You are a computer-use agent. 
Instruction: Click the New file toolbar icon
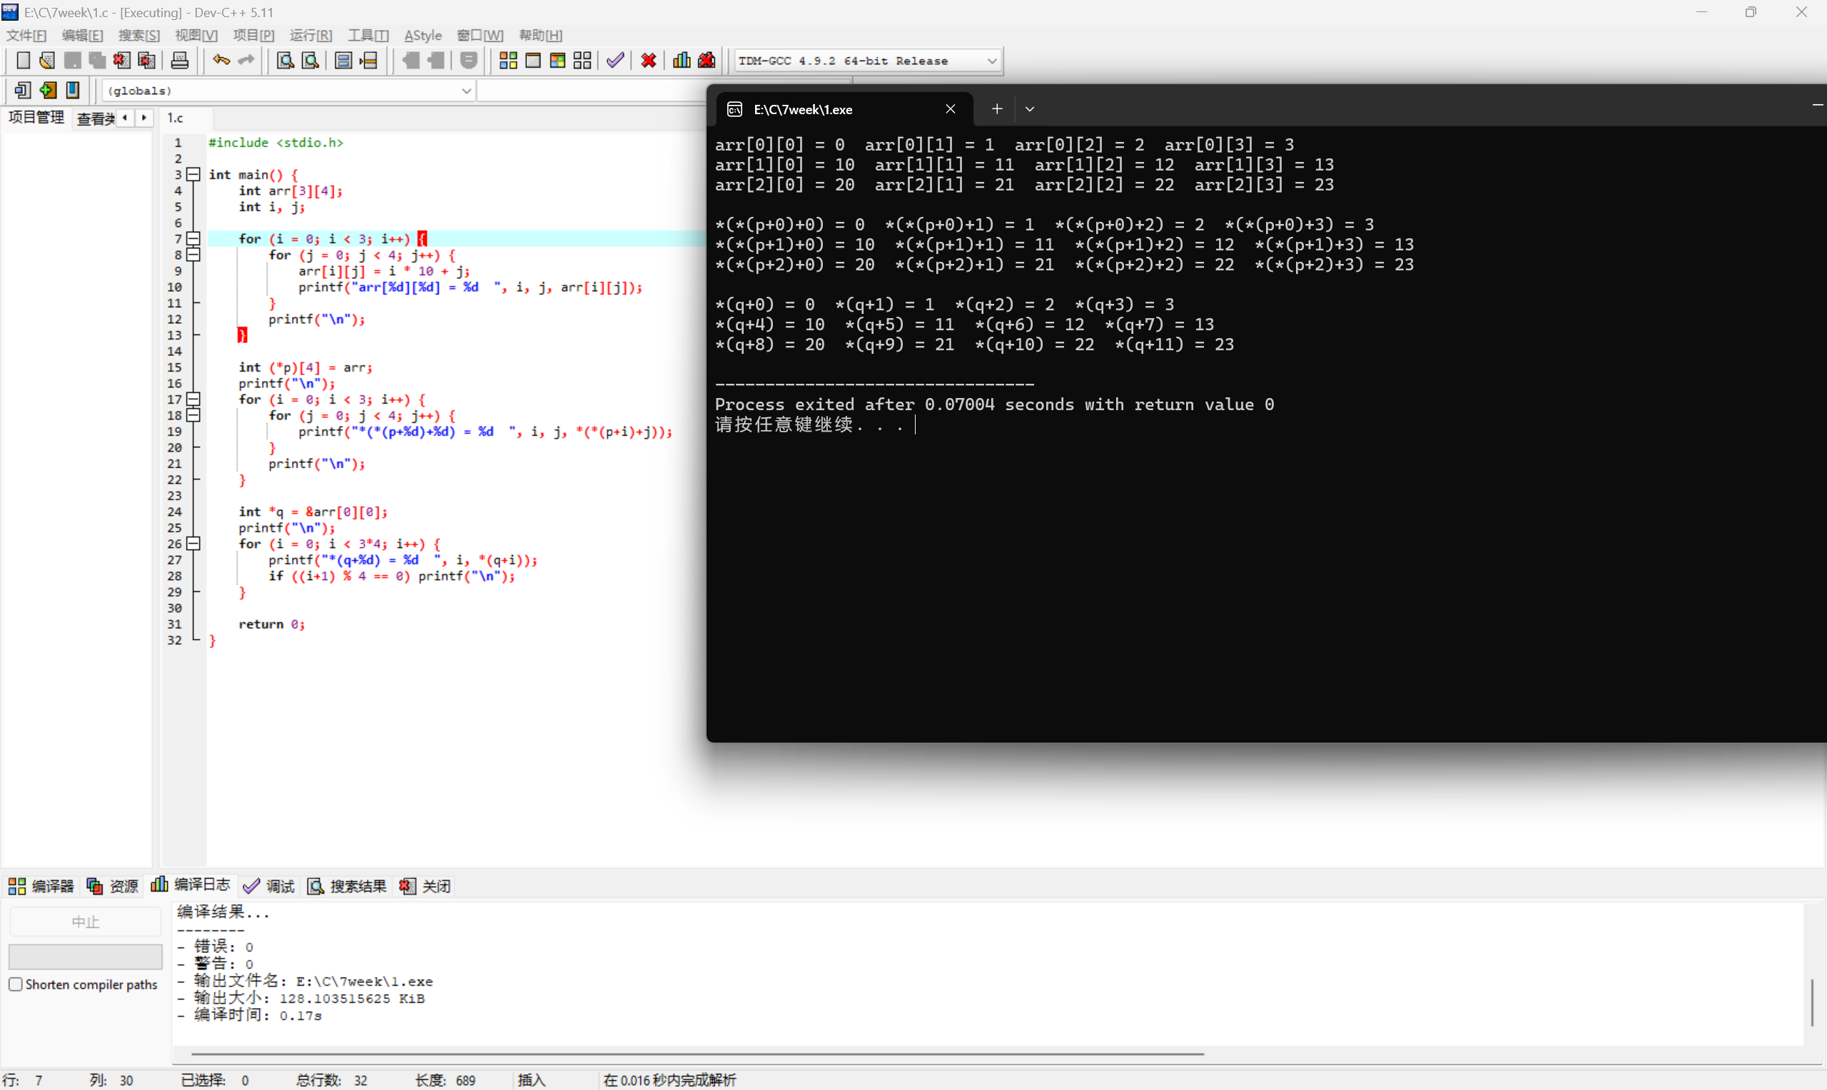(23, 60)
